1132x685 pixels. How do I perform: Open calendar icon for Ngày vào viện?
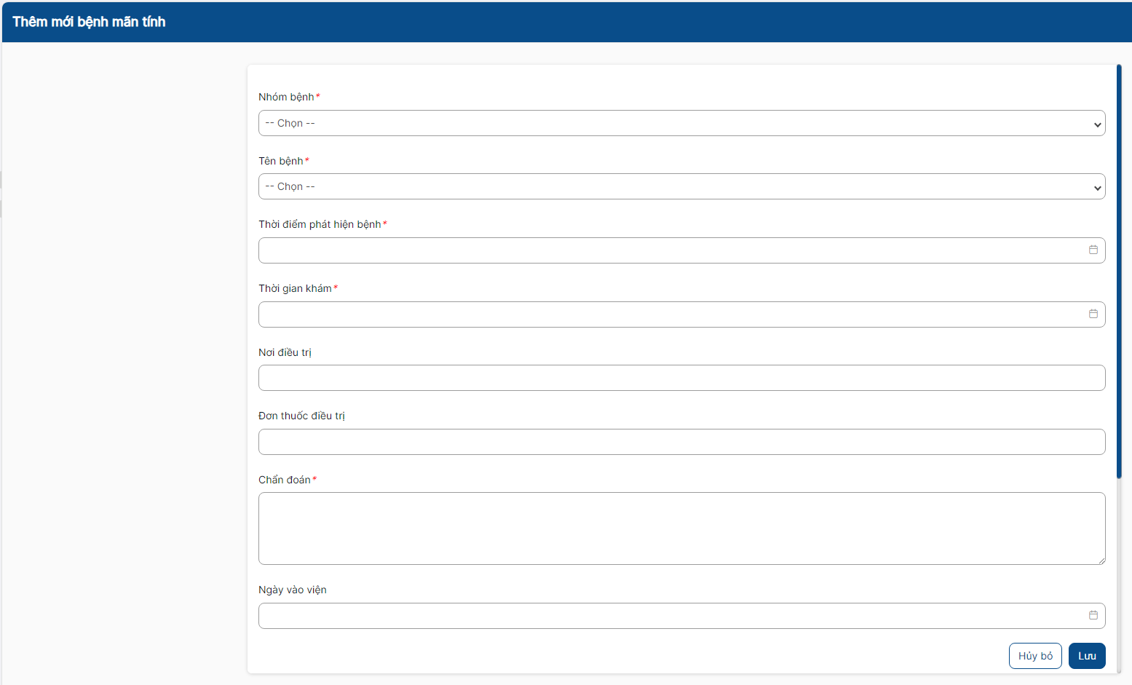pyautogui.click(x=1093, y=615)
